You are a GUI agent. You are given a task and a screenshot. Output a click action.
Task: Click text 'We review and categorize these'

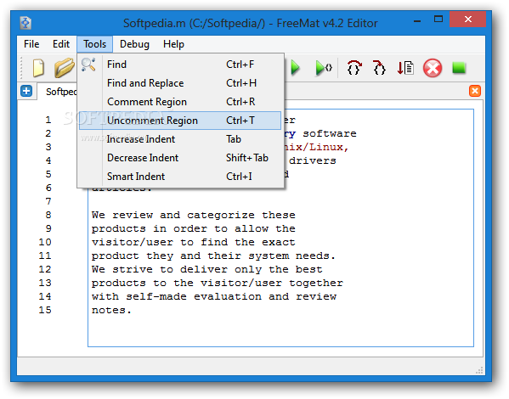coord(194,215)
